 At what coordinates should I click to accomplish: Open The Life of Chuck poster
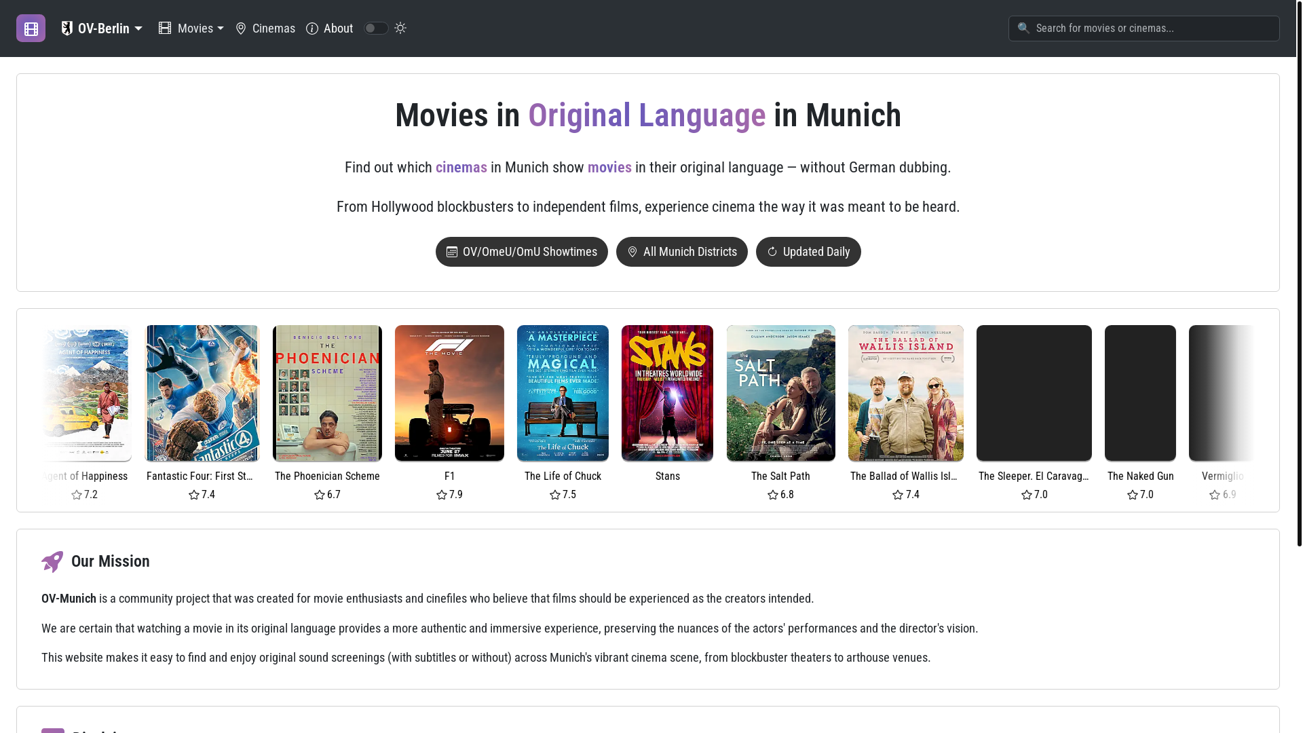tap(563, 394)
